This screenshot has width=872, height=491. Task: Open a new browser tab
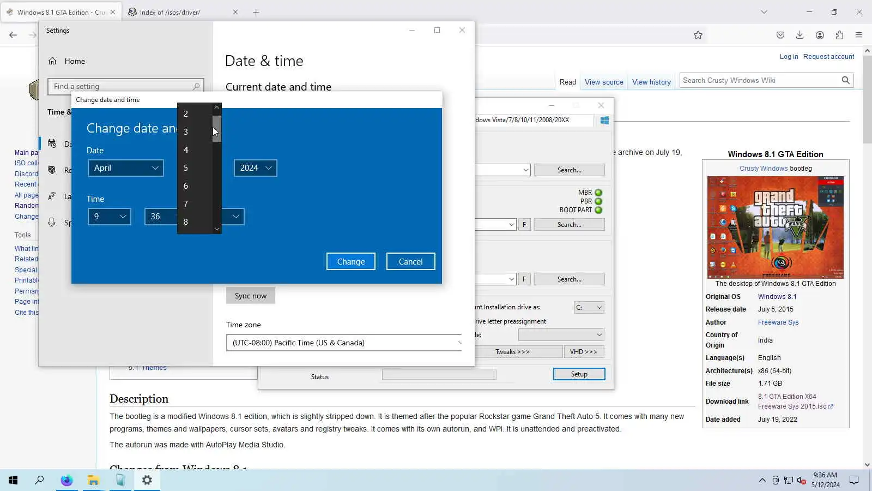point(256,12)
